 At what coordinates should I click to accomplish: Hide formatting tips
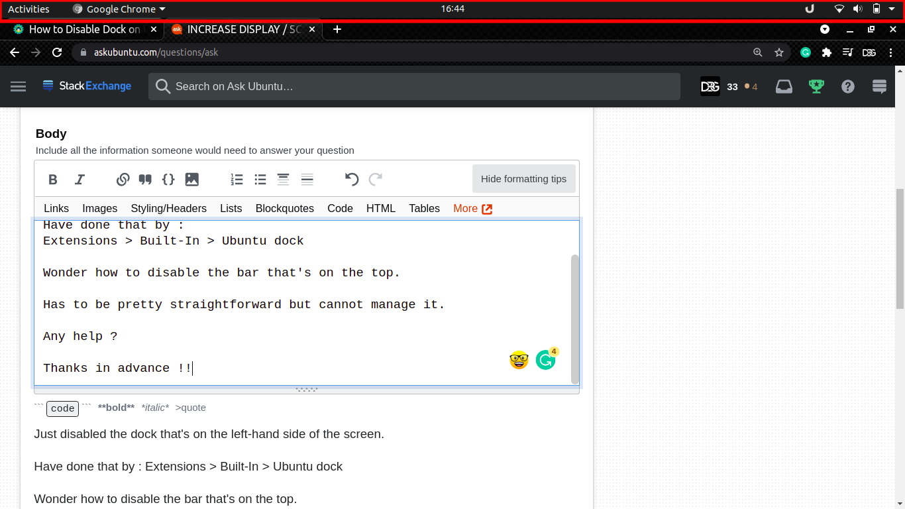tap(523, 179)
